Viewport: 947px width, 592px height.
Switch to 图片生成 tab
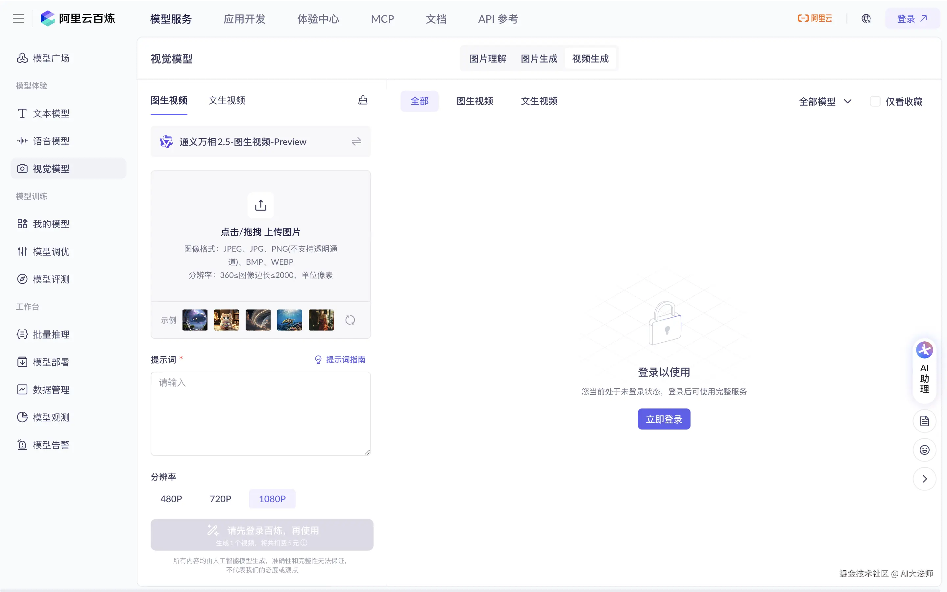coord(539,59)
